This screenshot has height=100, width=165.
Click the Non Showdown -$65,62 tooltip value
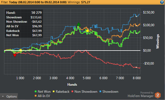(x=36, y=22)
